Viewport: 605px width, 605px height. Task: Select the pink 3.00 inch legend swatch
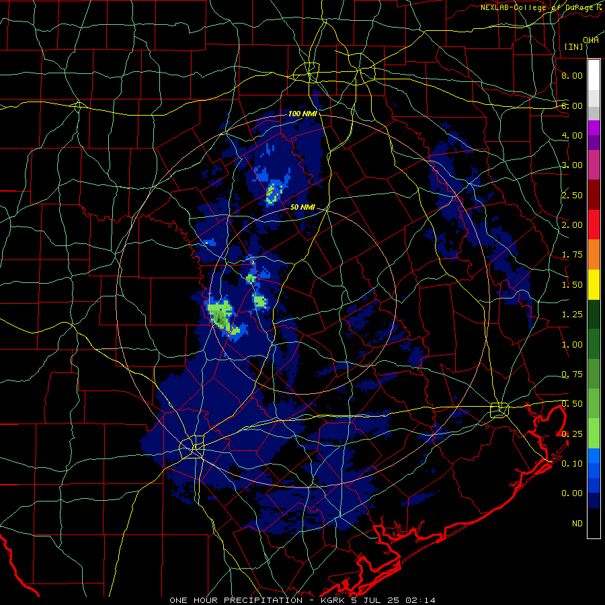594,165
